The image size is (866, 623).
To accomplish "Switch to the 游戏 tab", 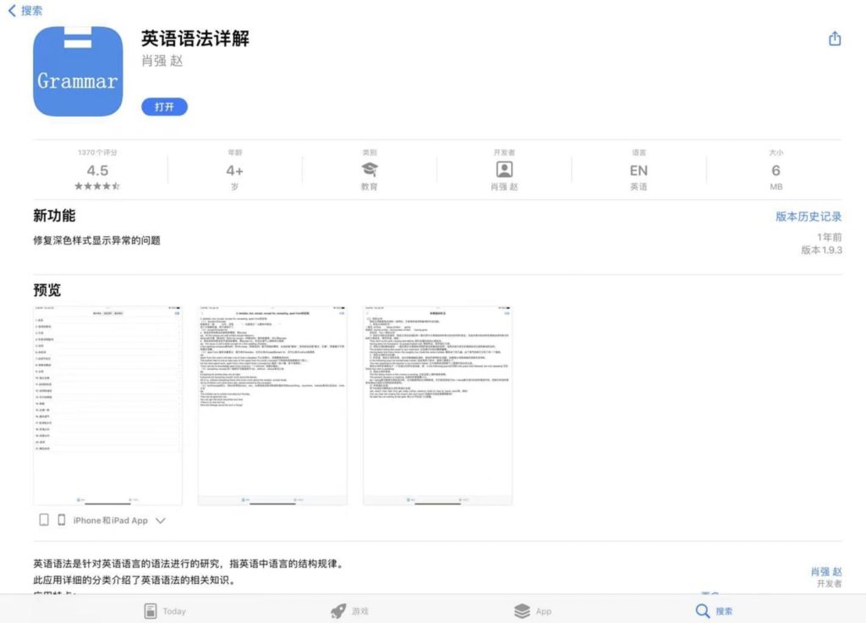I will point(349,610).
